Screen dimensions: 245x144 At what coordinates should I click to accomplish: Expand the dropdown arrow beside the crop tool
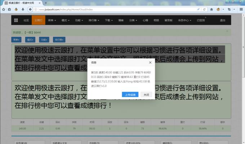pyautogui.click(x=234, y=9)
